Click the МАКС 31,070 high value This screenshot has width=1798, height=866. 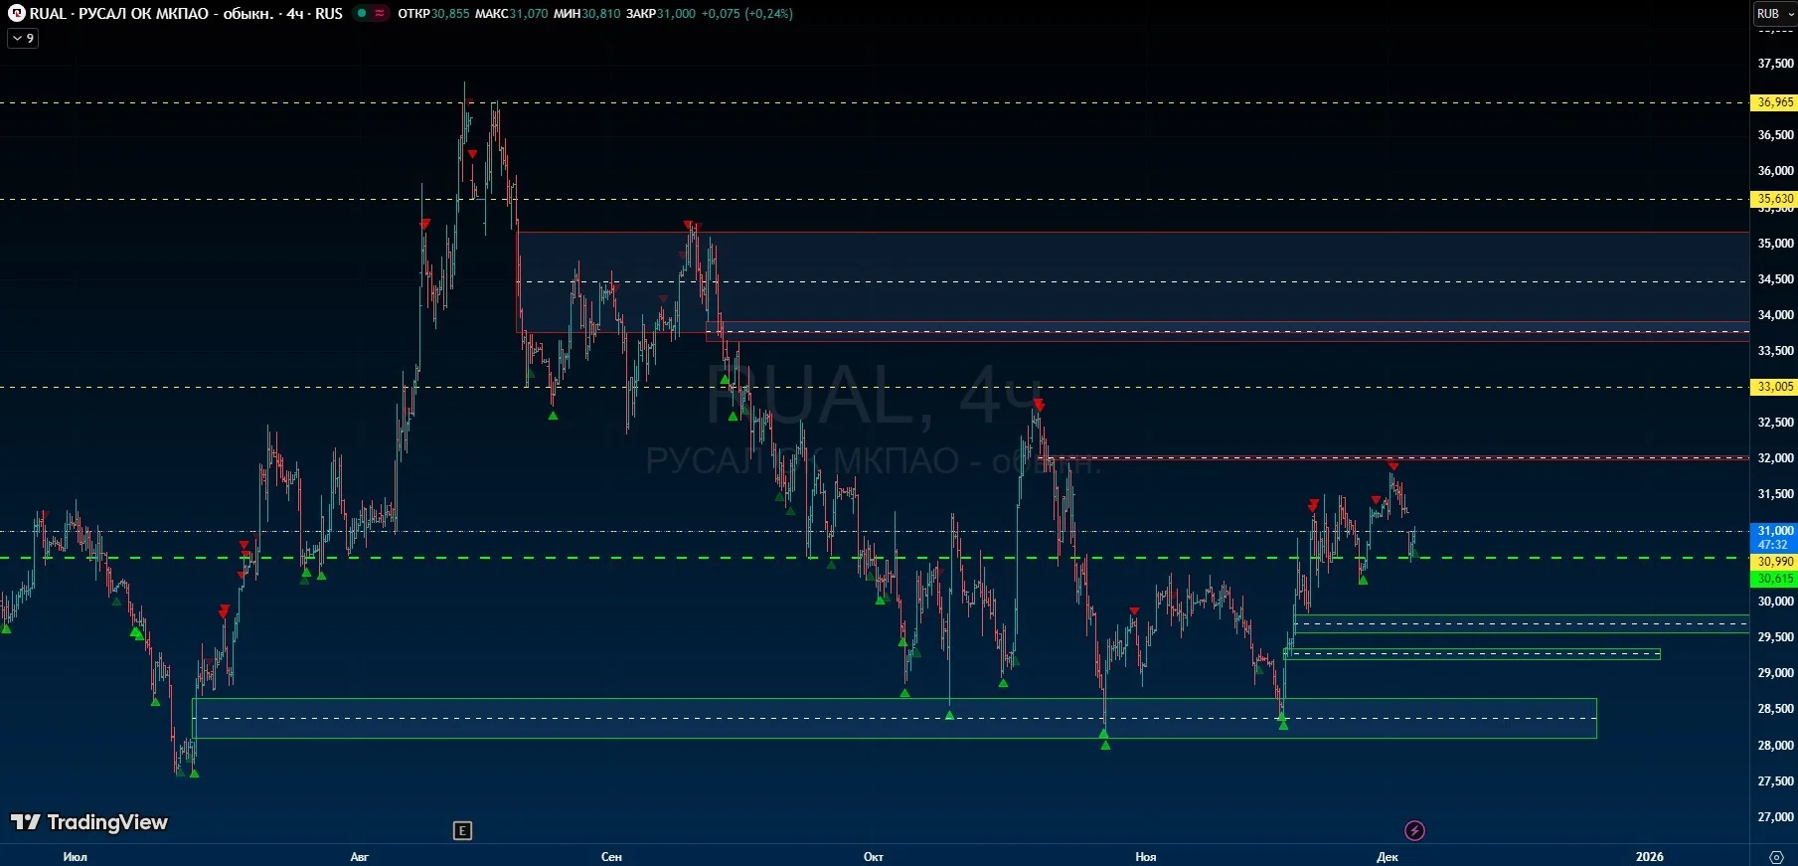tap(511, 14)
